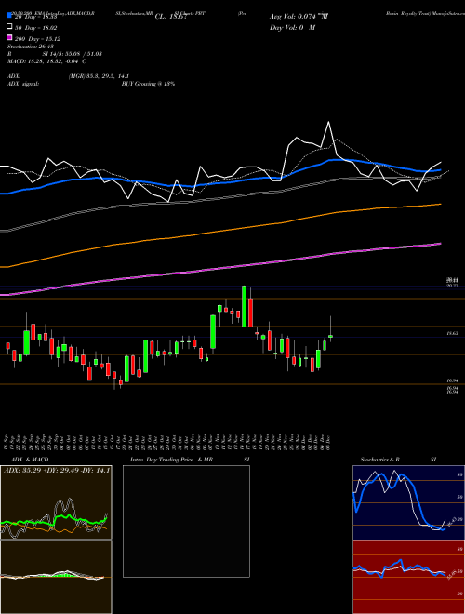The height and width of the screenshot is (614, 465).
Task: Click the 'ADX: 35.29 +DY: 29.49 -DY: 14.1' header
Action: coord(57,470)
